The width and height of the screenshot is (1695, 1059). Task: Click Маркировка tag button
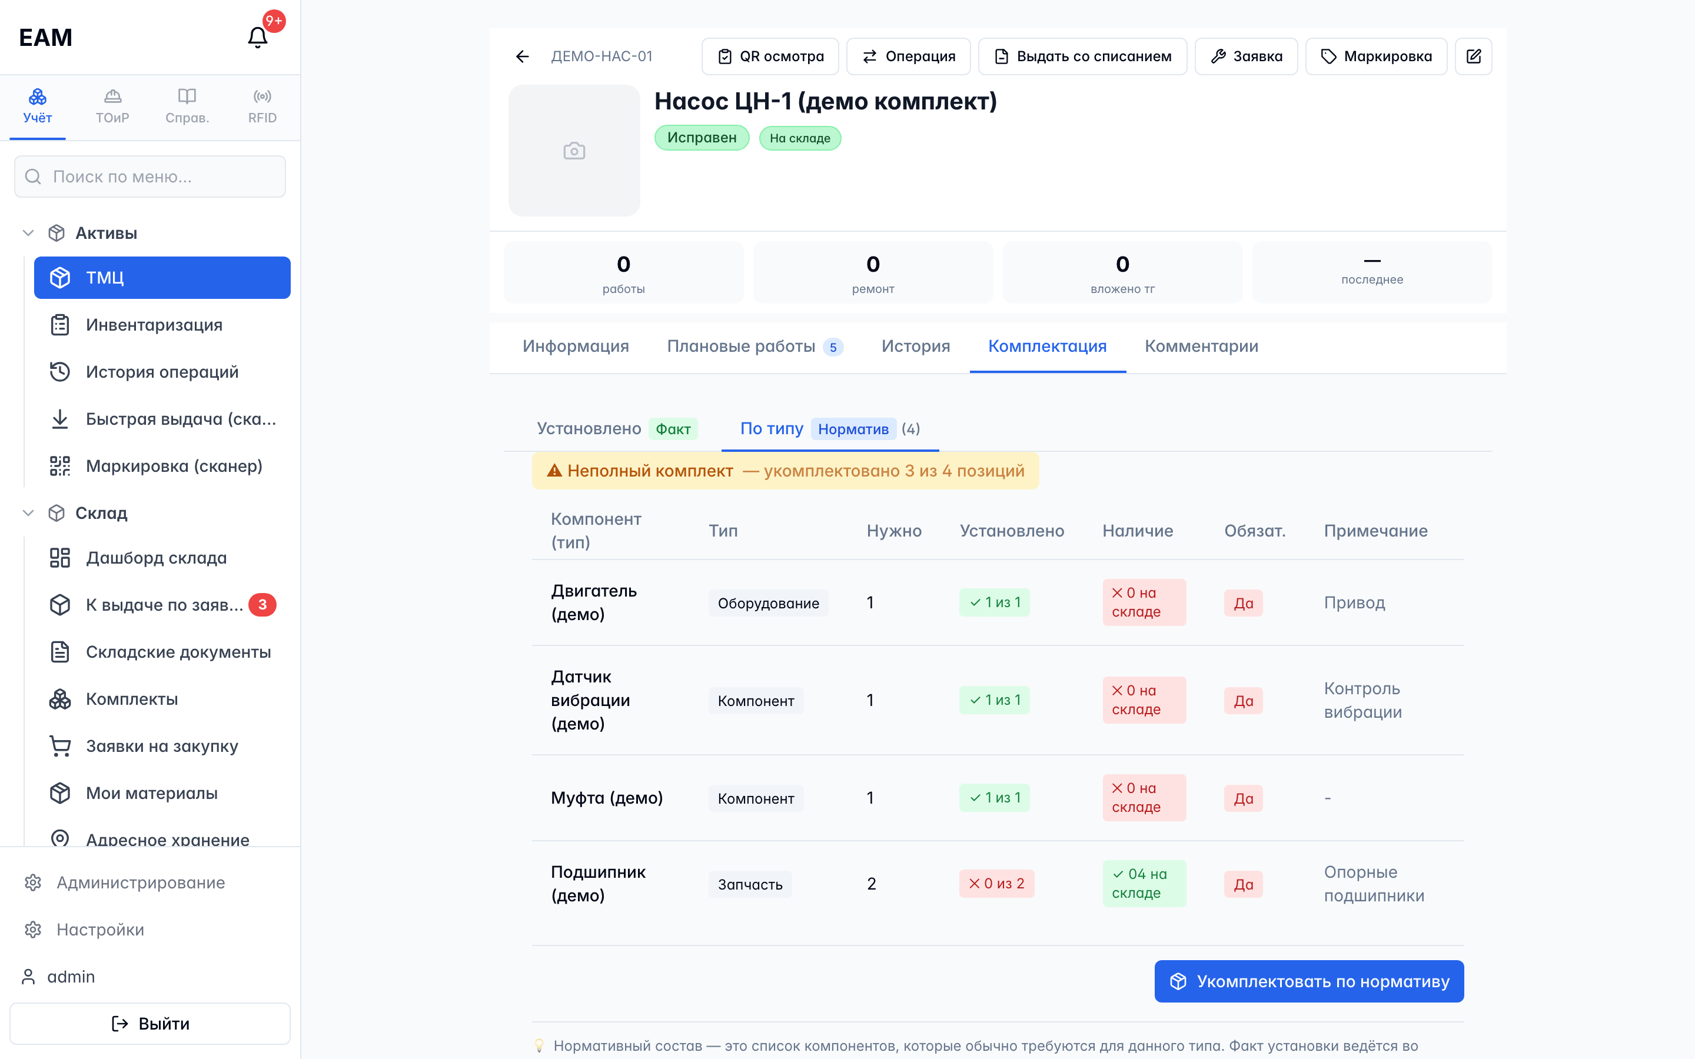click(x=1377, y=56)
